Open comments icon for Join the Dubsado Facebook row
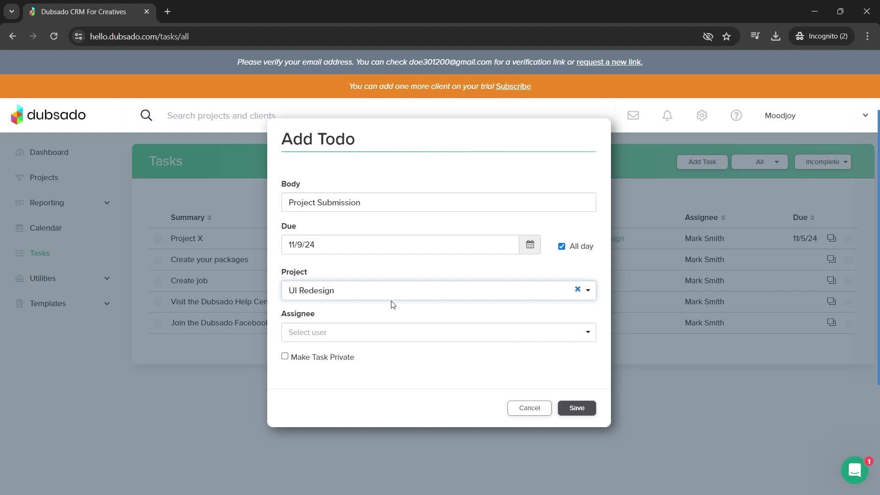This screenshot has width=880, height=495. (831, 322)
